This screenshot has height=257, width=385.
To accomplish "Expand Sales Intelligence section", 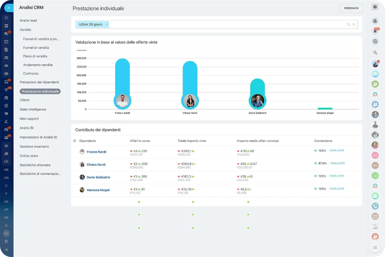I will [x=33, y=109].
